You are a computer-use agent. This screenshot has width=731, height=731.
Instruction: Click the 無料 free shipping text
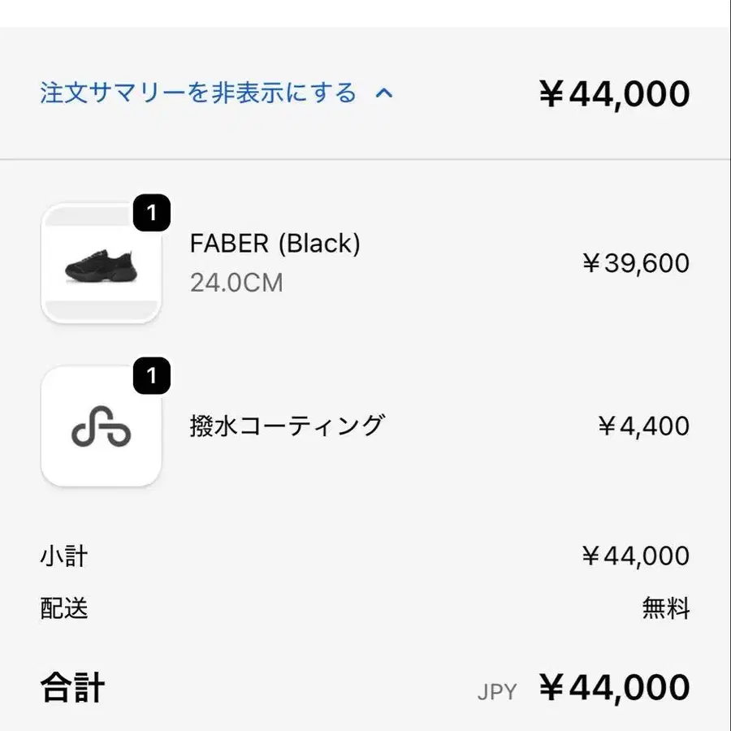point(665,608)
